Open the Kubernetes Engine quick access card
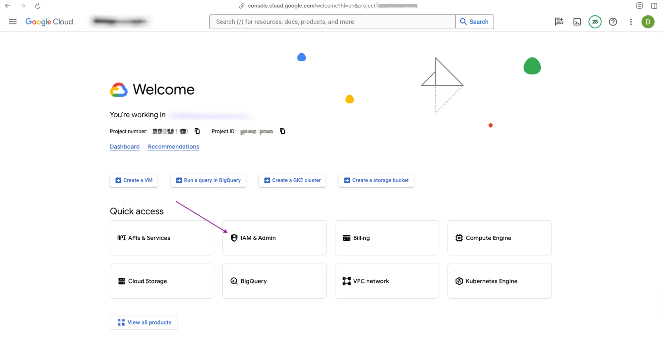The width and height of the screenshot is (663, 362). coord(499,281)
